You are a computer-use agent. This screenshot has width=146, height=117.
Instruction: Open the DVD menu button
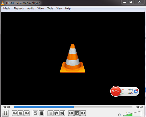(x=77, y=113)
